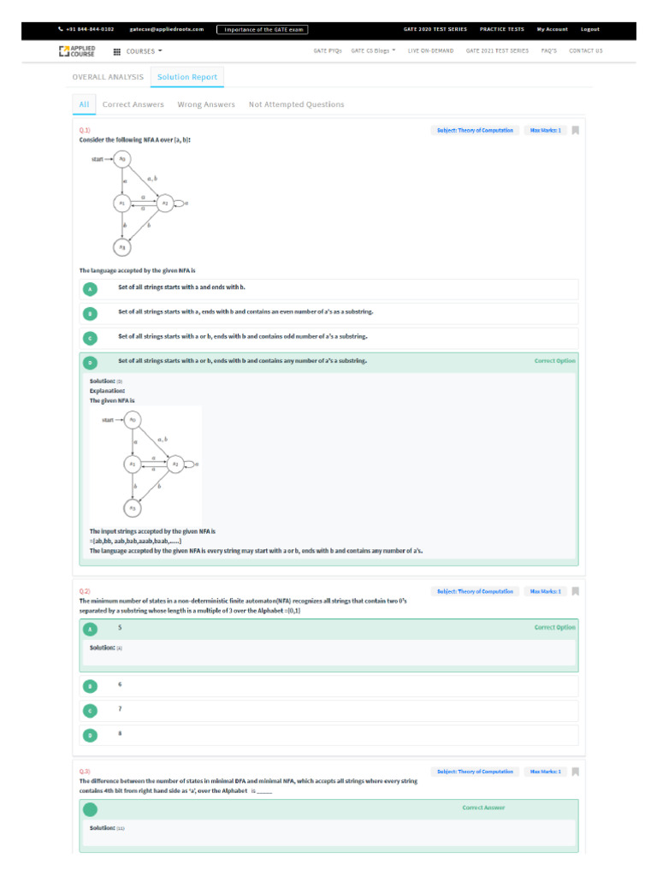Click the courses grid icon
The image size is (657, 876).
[x=117, y=51]
